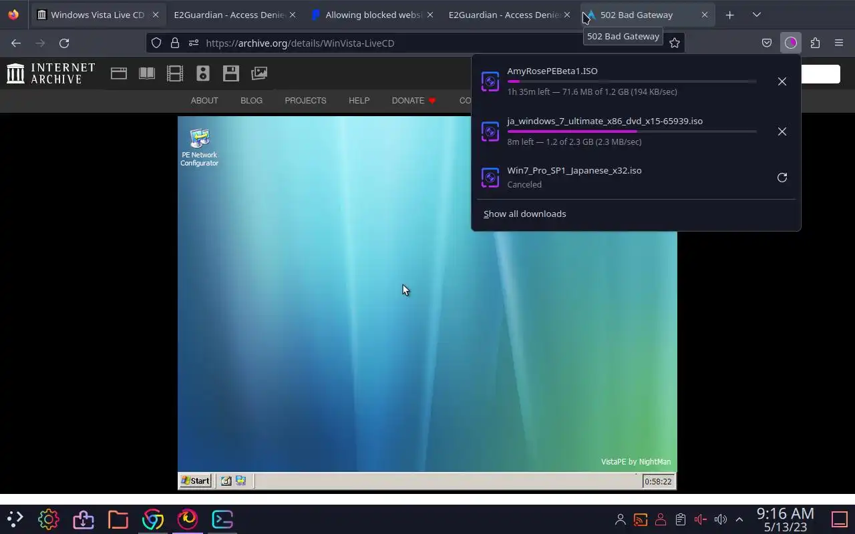Click first quick launch icon beside Start
Viewport: 855px width, 534px height.
[226, 481]
